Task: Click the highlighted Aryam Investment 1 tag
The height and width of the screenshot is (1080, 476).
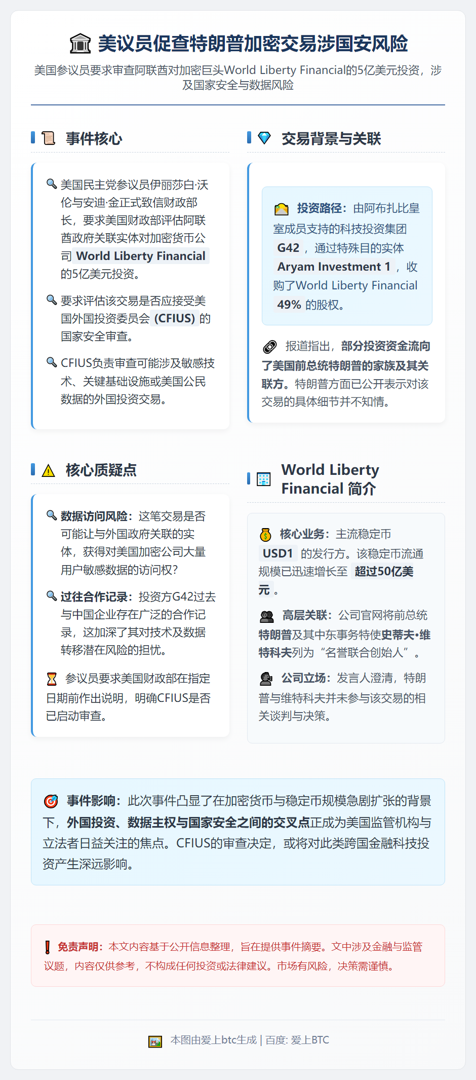Action: (x=334, y=267)
